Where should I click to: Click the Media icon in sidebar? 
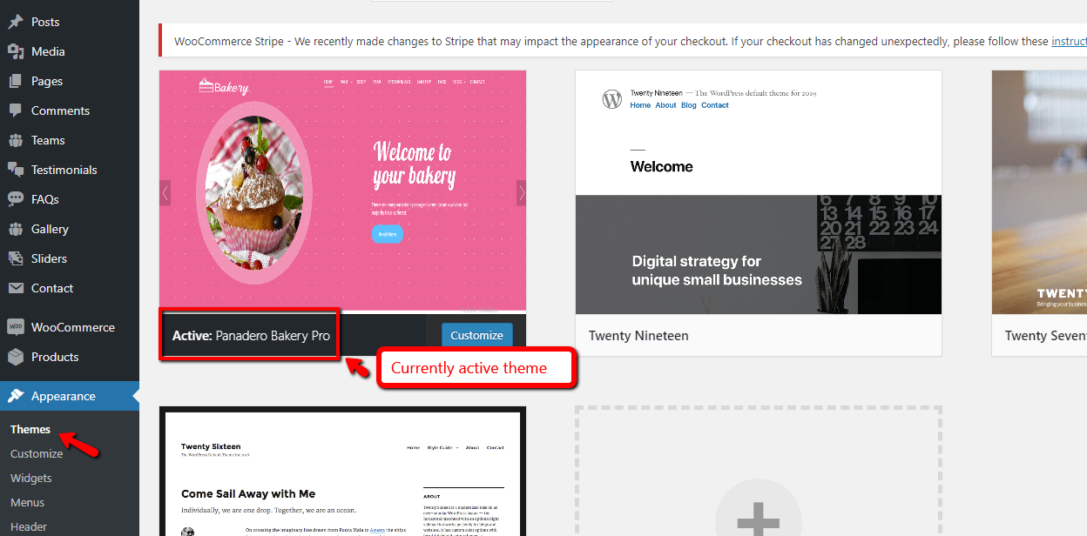pyautogui.click(x=16, y=51)
